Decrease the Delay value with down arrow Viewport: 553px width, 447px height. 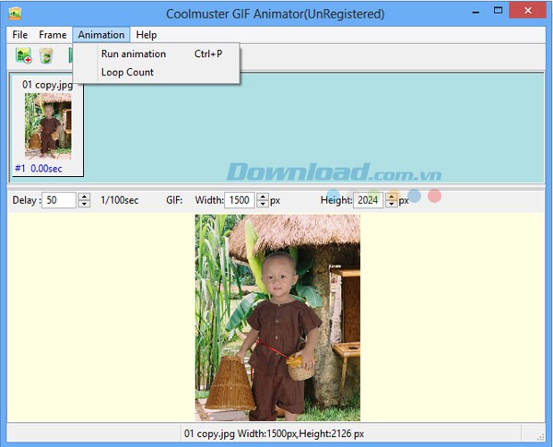[x=84, y=204]
